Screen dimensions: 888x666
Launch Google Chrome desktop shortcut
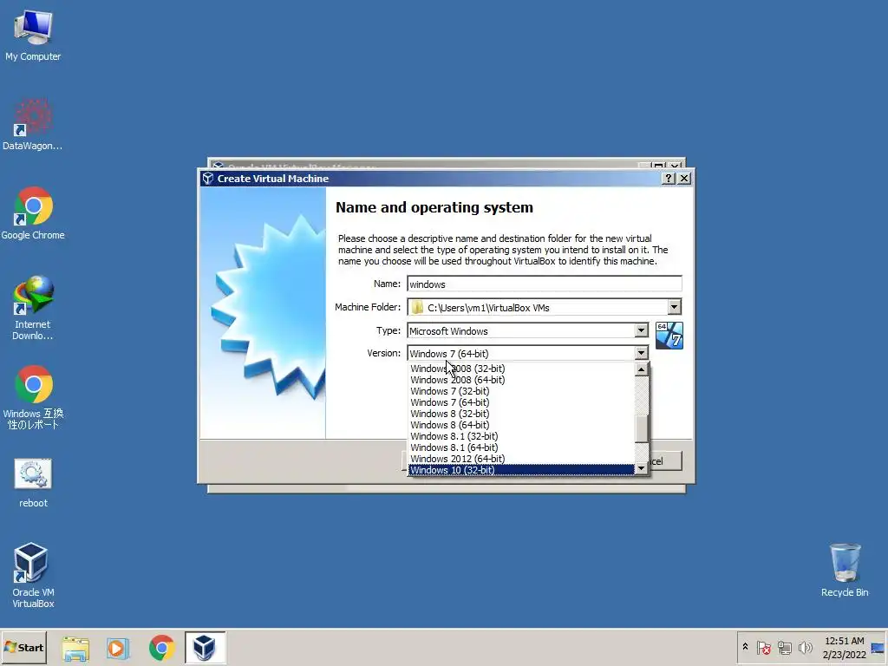[33, 213]
